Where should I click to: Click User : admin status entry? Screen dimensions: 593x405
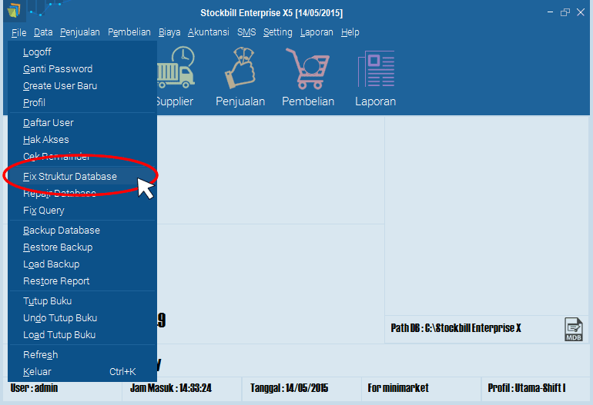[34, 388]
